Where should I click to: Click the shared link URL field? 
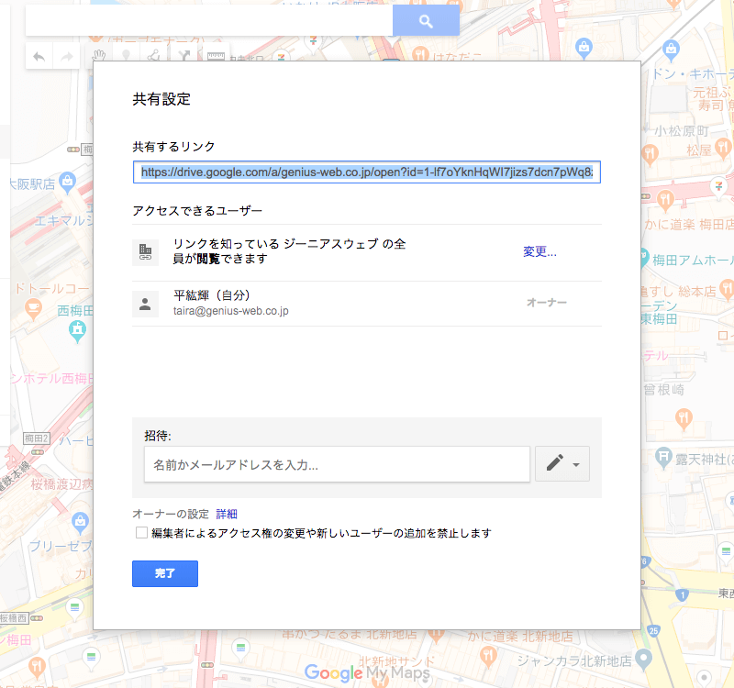coord(366,172)
